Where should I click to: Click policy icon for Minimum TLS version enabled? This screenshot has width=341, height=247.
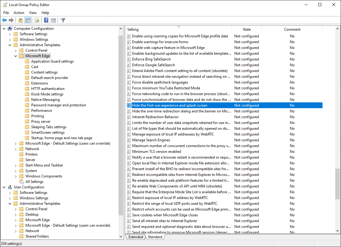(x=129, y=152)
